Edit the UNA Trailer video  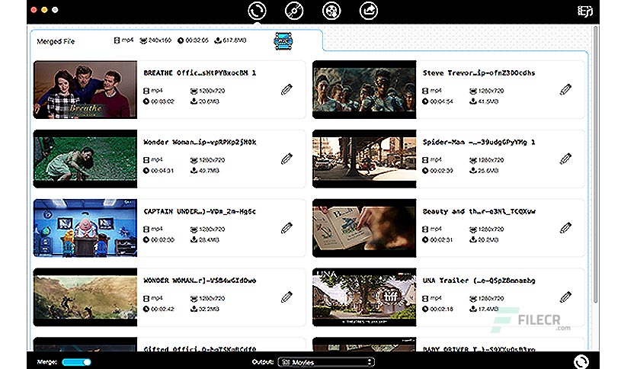coord(565,297)
